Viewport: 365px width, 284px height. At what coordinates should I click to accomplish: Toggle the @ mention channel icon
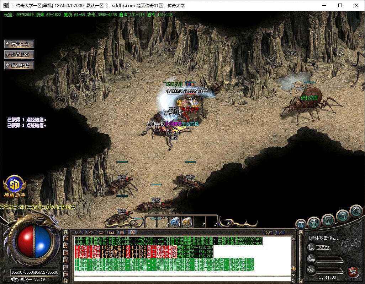coord(66,274)
